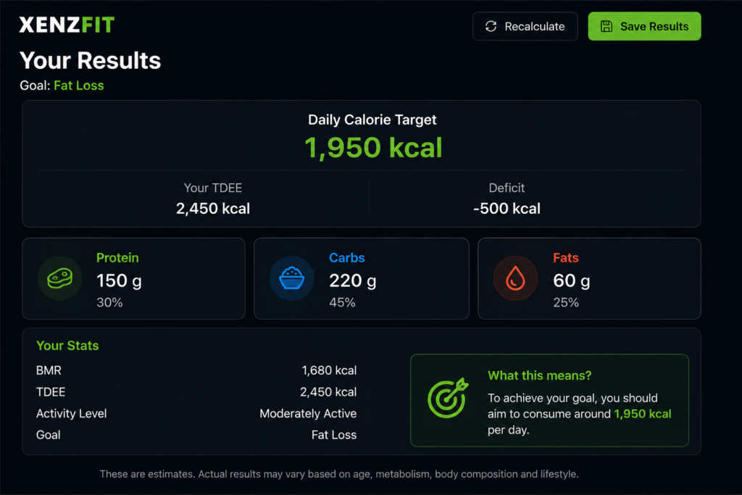Select the Fat Loss goal link
742x495 pixels.
[x=78, y=86]
